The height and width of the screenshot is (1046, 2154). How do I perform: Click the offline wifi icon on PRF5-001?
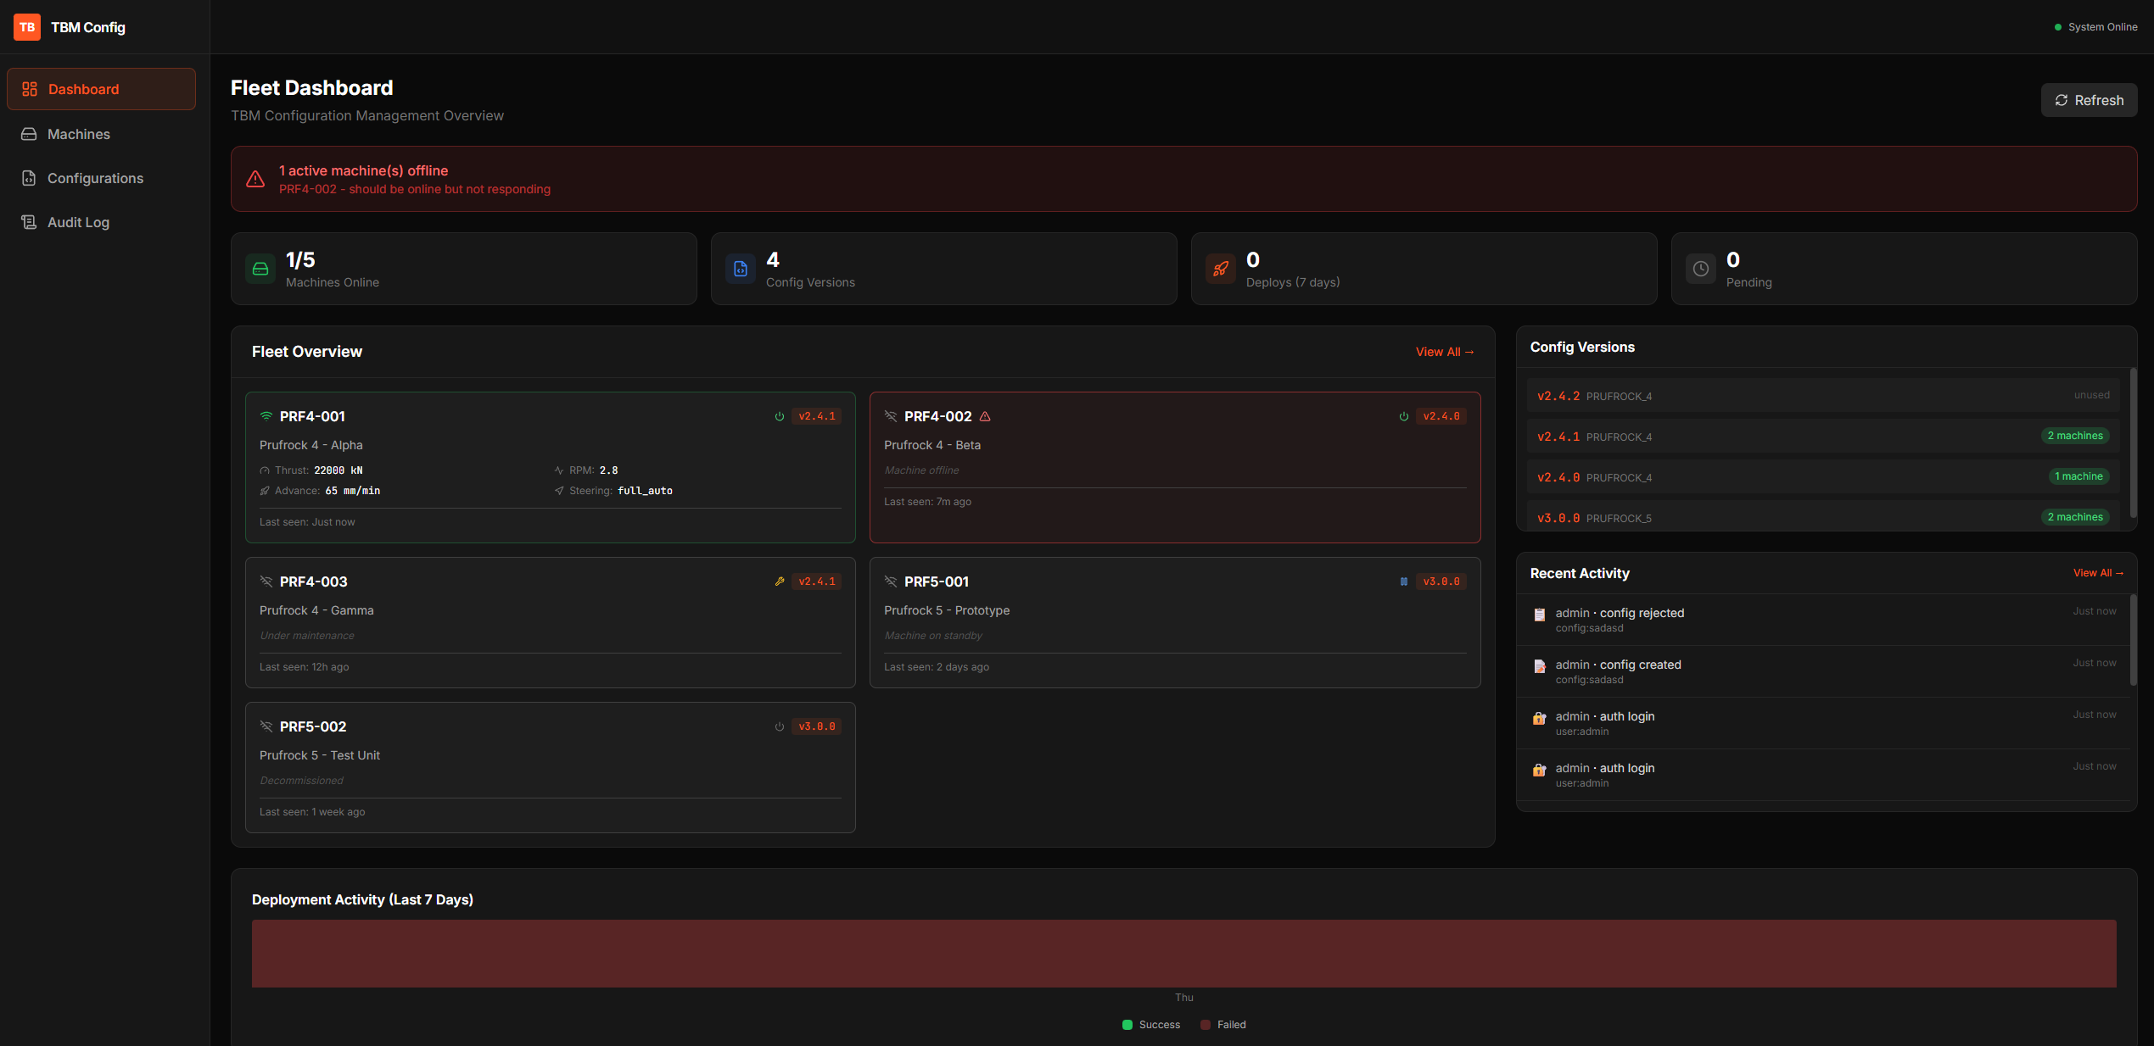(x=891, y=581)
